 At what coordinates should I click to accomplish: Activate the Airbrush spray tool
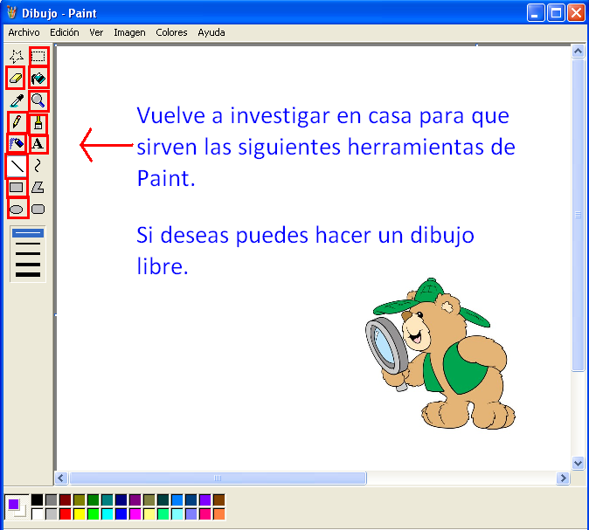point(16,144)
